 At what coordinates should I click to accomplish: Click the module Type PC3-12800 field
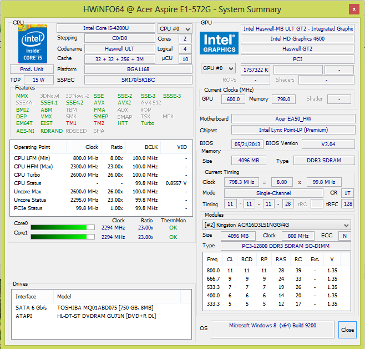click(x=286, y=246)
